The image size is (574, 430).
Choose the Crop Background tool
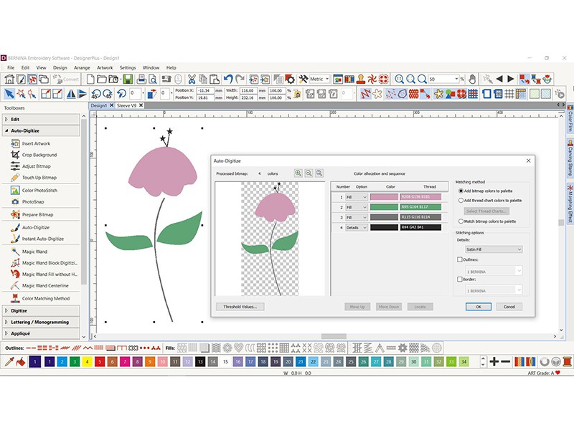click(15, 155)
